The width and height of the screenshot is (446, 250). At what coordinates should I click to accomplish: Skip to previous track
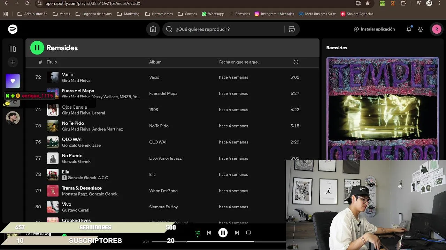(209, 233)
